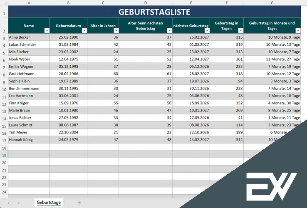
Task: Select cell '11 Monate, 27 Tage'
Action: pyautogui.click(x=272, y=59)
